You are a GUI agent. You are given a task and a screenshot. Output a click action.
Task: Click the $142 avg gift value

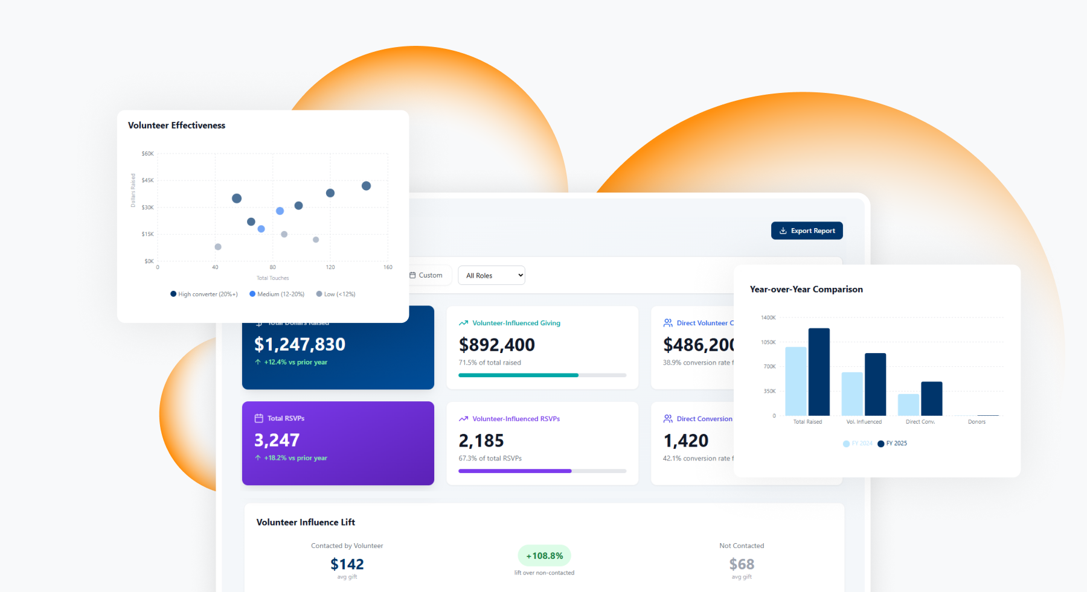click(x=347, y=564)
